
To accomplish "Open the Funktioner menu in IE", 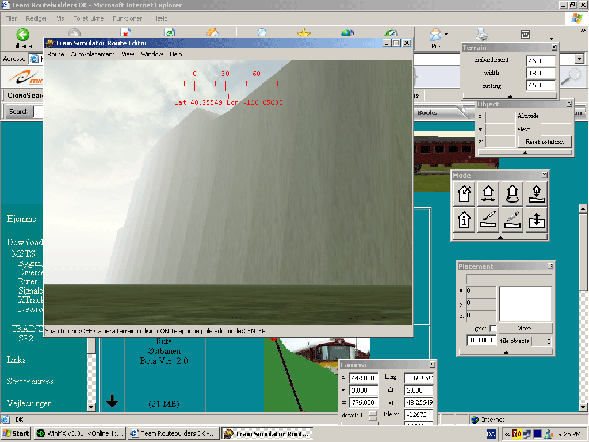I will pos(127,18).
